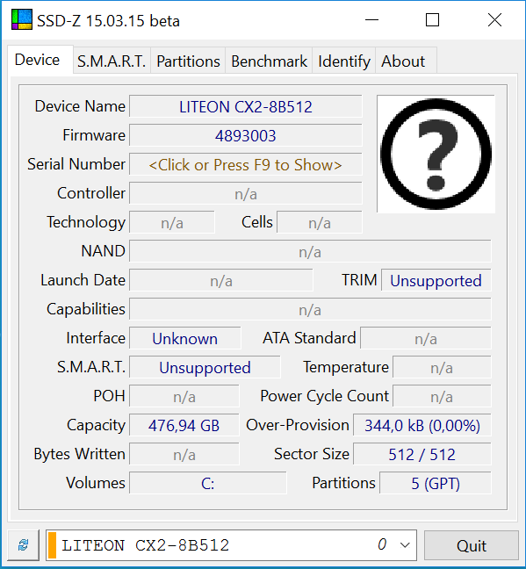Viewport: 526px width, 569px height.
Task: Show the About tab
Action: tap(403, 61)
